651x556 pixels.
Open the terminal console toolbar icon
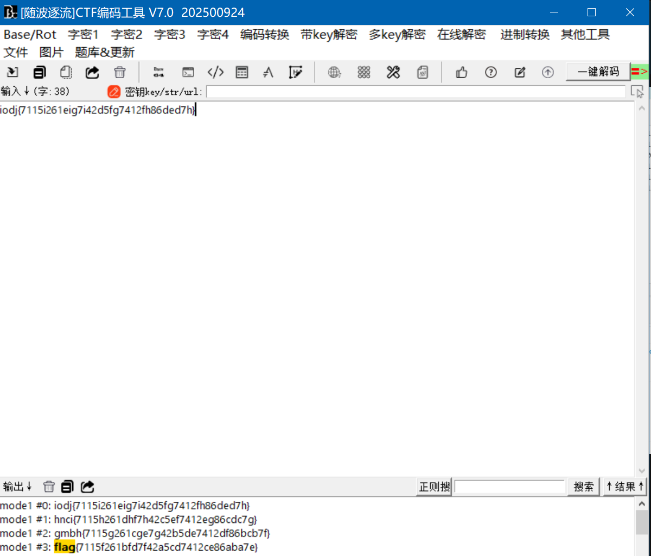[x=188, y=72]
